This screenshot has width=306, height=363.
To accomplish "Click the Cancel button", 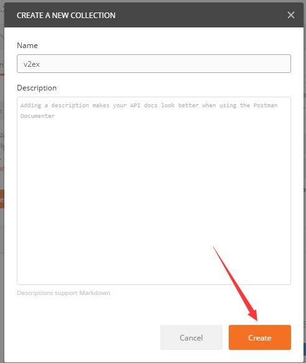I will pos(191,337).
